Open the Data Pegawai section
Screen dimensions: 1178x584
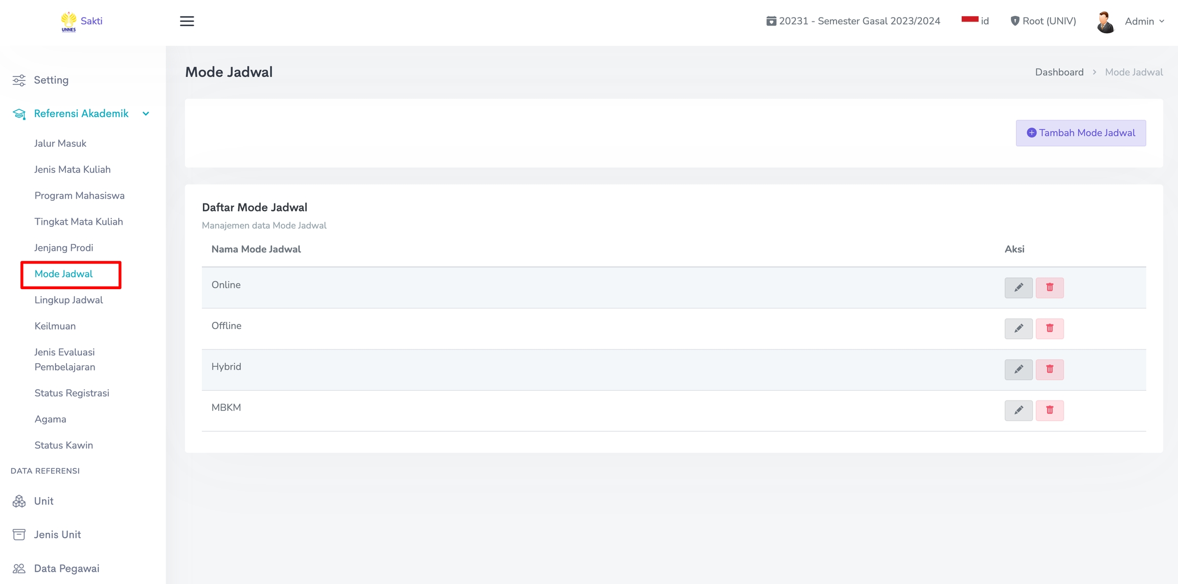(66, 568)
